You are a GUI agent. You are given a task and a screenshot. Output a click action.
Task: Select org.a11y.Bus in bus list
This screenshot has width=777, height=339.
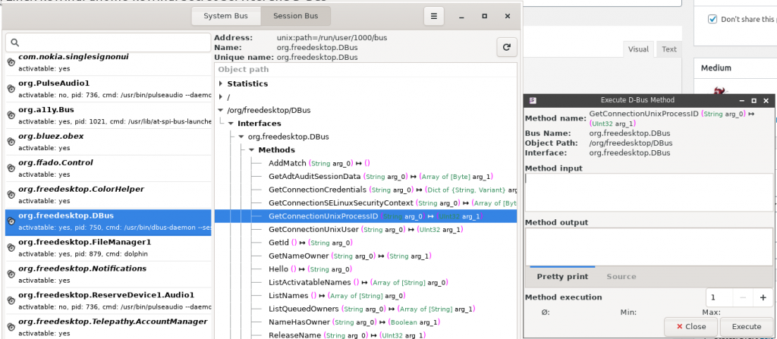coord(108,115)
